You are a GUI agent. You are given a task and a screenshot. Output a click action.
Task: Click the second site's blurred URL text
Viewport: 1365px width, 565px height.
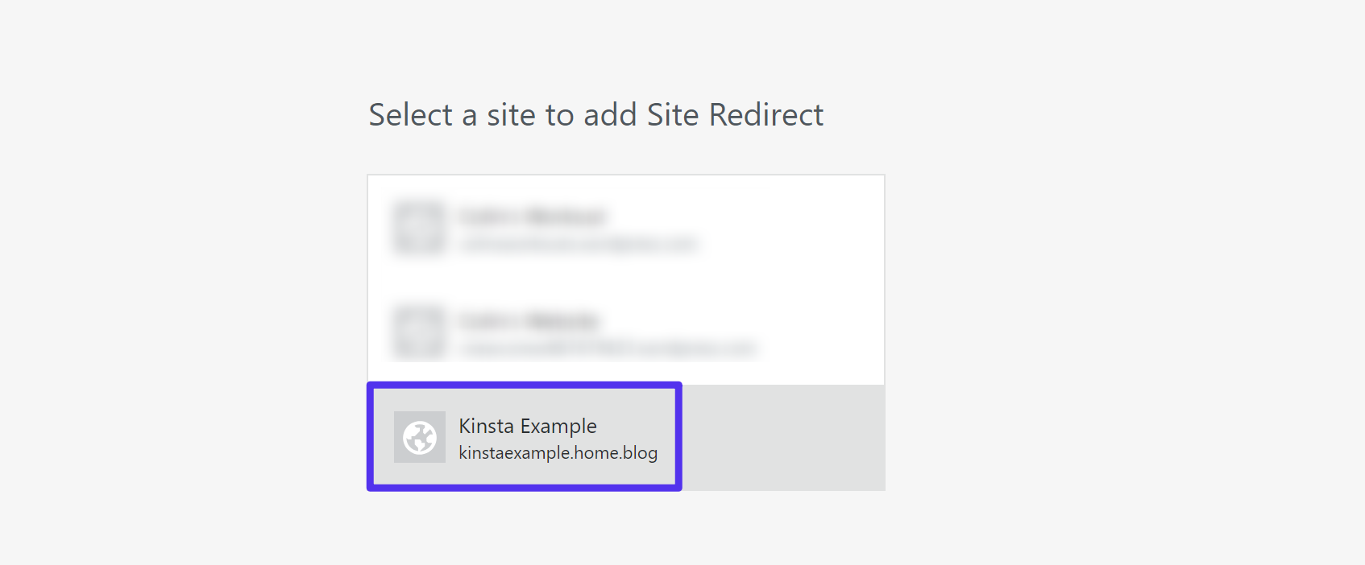click(x=608, y=349)
